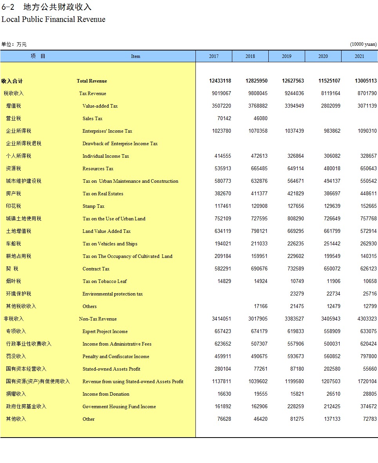Click the 收入合计 row heading
Image resolution: width=378 pixels, height=463 pixels.
(12, 81)
